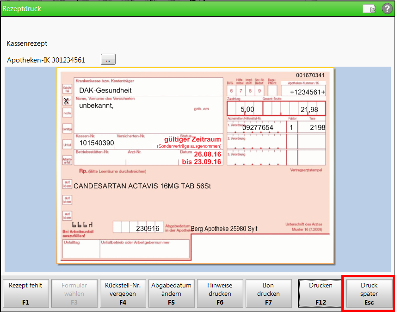This screenshot has width=395, height=312.
Task: Toggle the 'noctu' checkbox on prescription
Action: coord(67,112)
